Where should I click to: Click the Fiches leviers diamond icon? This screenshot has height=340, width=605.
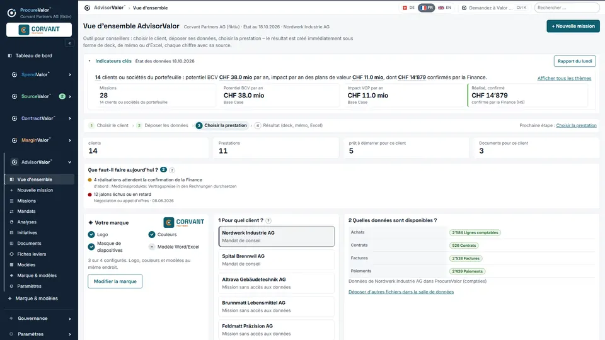pos(11,254)
